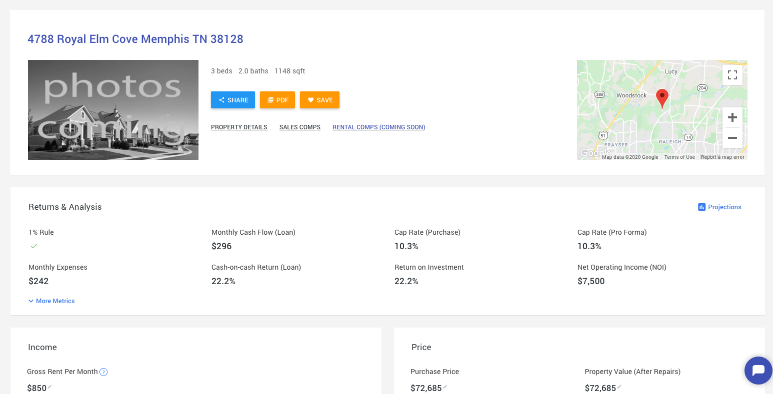Select the Monthly Expenses $242 value
The height and width of the screenshot is (394, 773).
(38, 281)
